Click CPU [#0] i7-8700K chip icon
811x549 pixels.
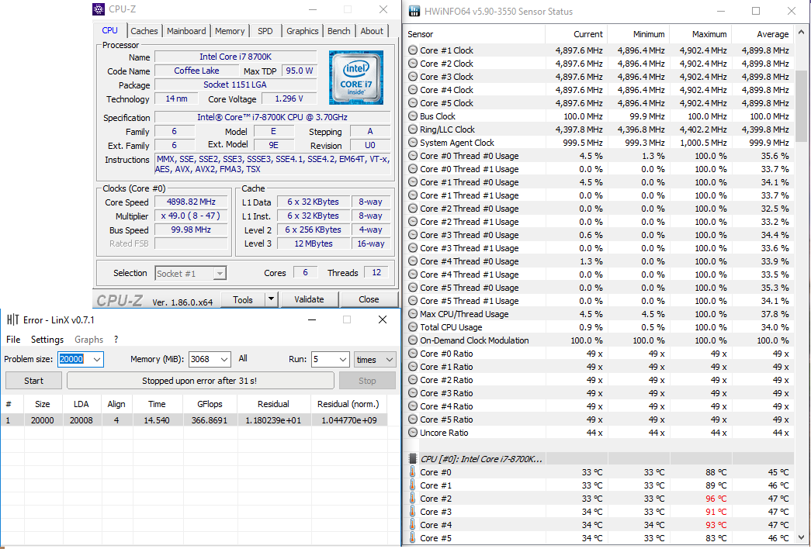coord(413,458)
